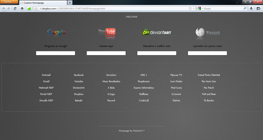Open the Pes Patch link
The width and height of the screenshot is (263, 140).
pos(209,88)
